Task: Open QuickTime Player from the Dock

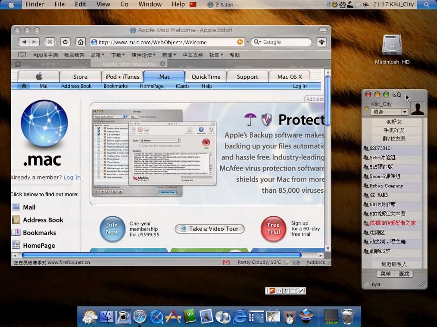Action: 156,316
